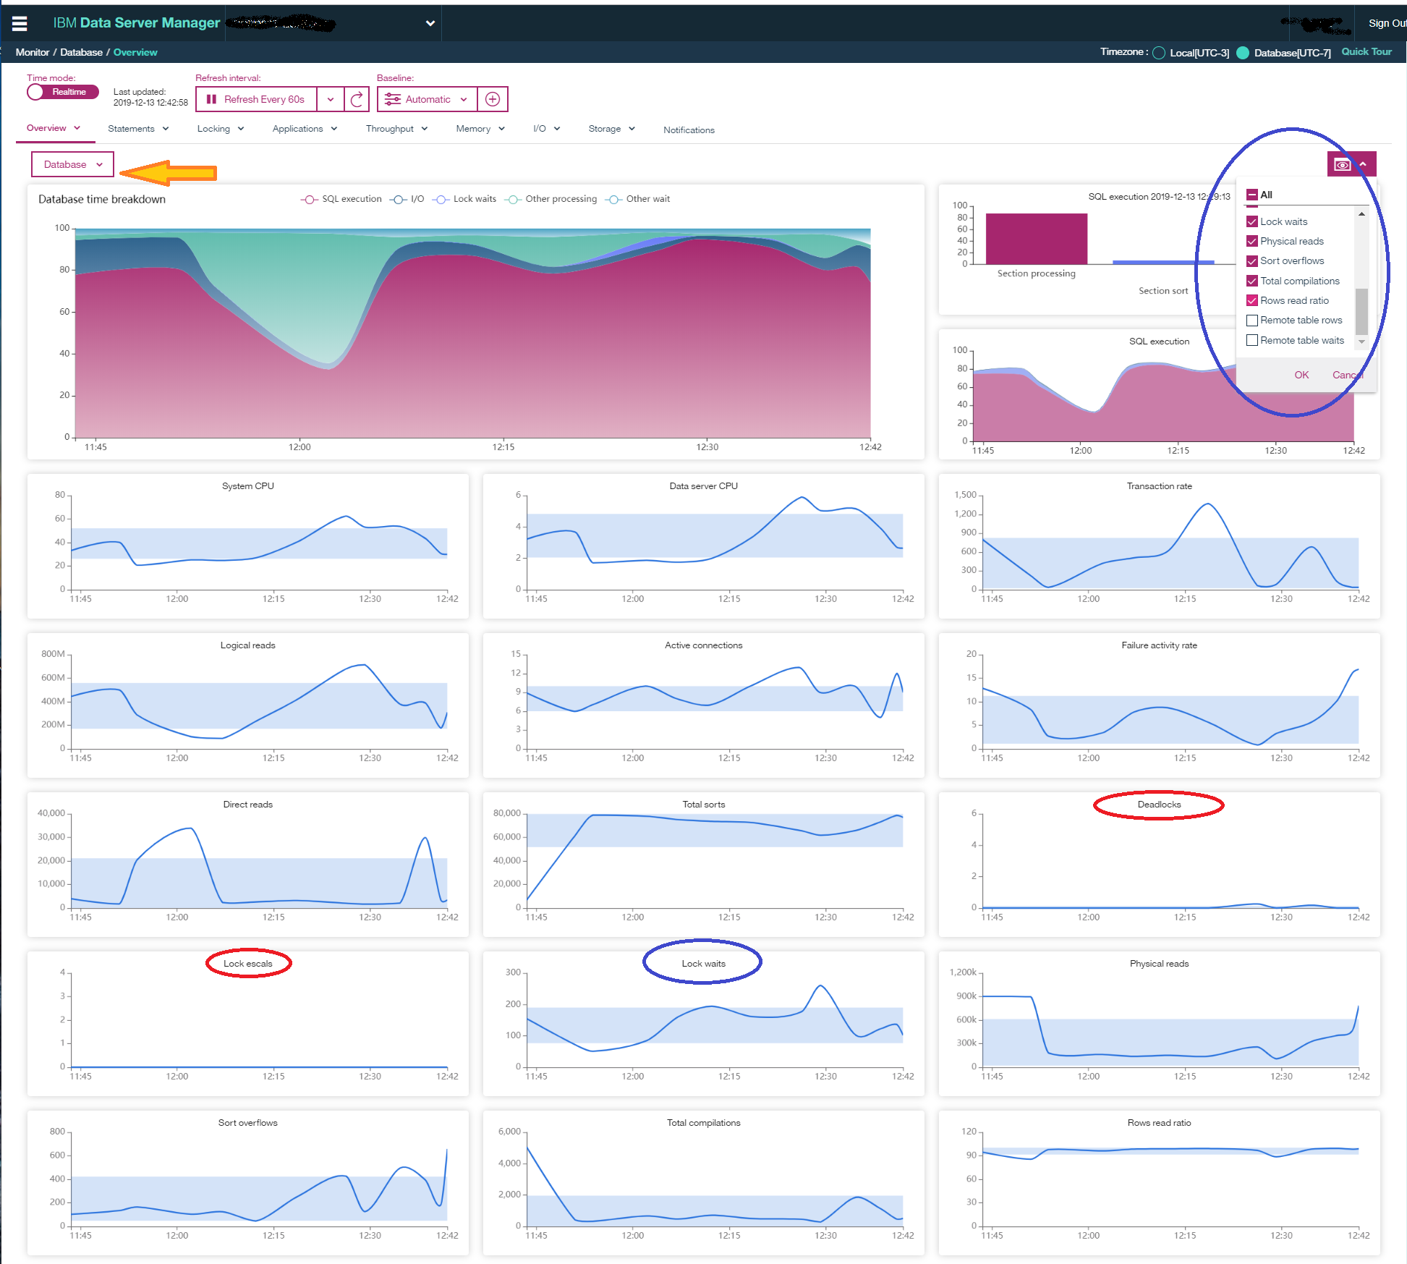Open the refresh interval dropdown arrow
Screen dimensions: 1407x1264
331,99
